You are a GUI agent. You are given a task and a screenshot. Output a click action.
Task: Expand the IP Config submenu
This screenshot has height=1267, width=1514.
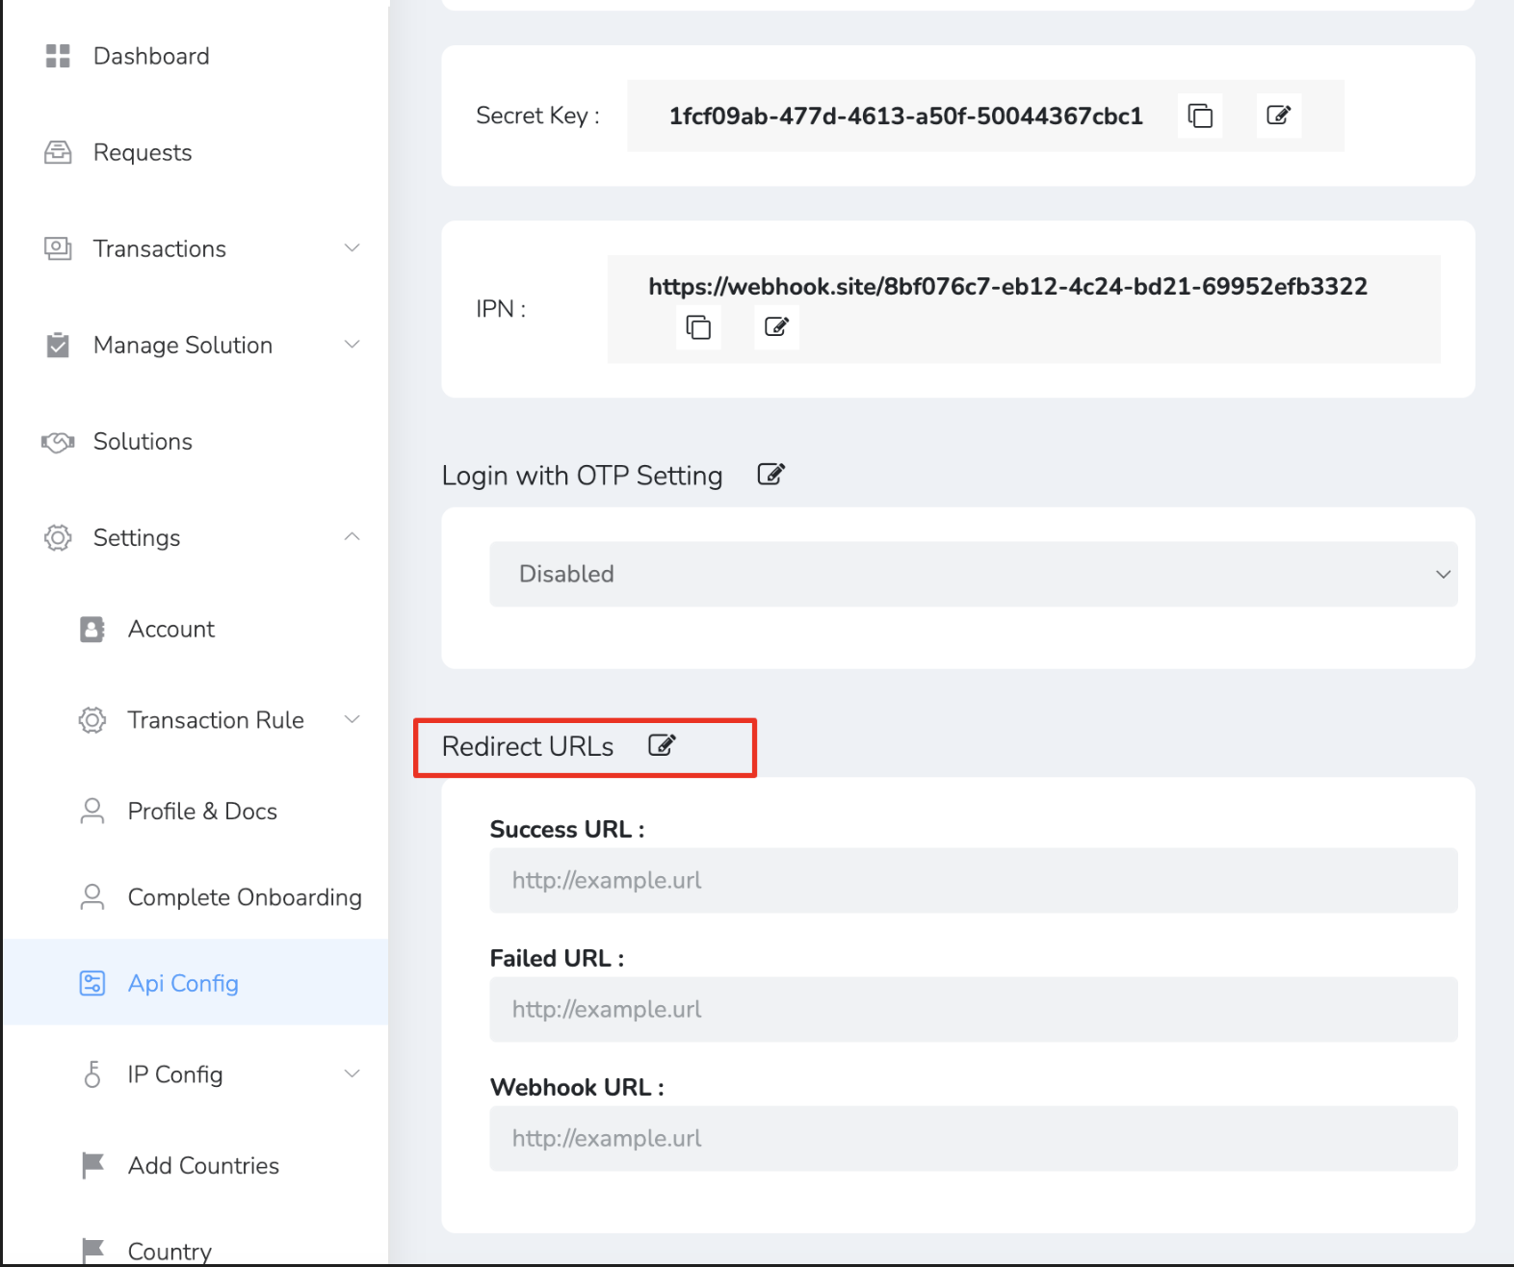[352, 1073]
